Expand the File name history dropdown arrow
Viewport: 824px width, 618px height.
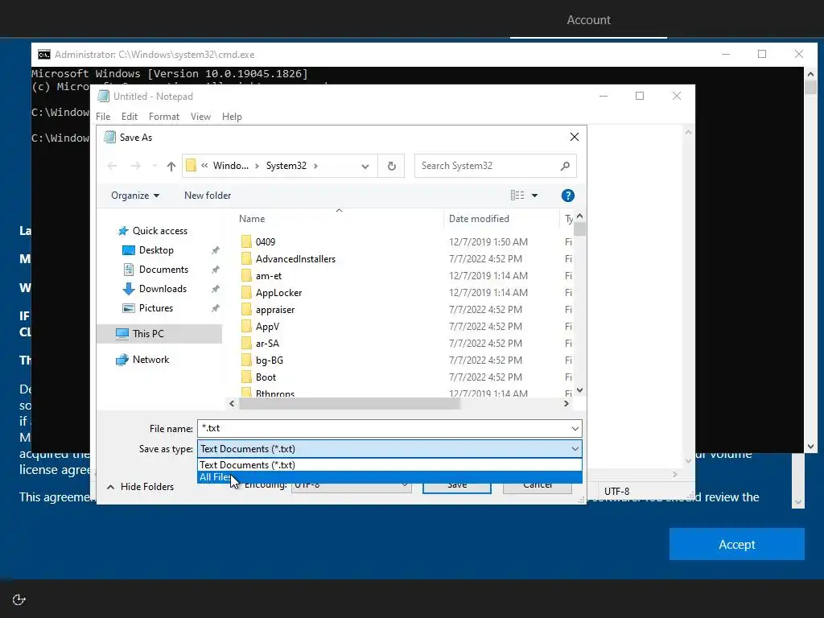575,429
